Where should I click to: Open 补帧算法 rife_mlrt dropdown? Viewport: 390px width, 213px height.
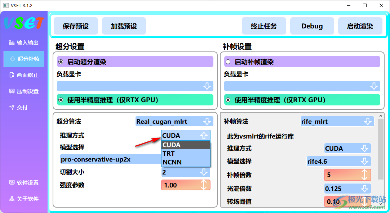[337, 121]
